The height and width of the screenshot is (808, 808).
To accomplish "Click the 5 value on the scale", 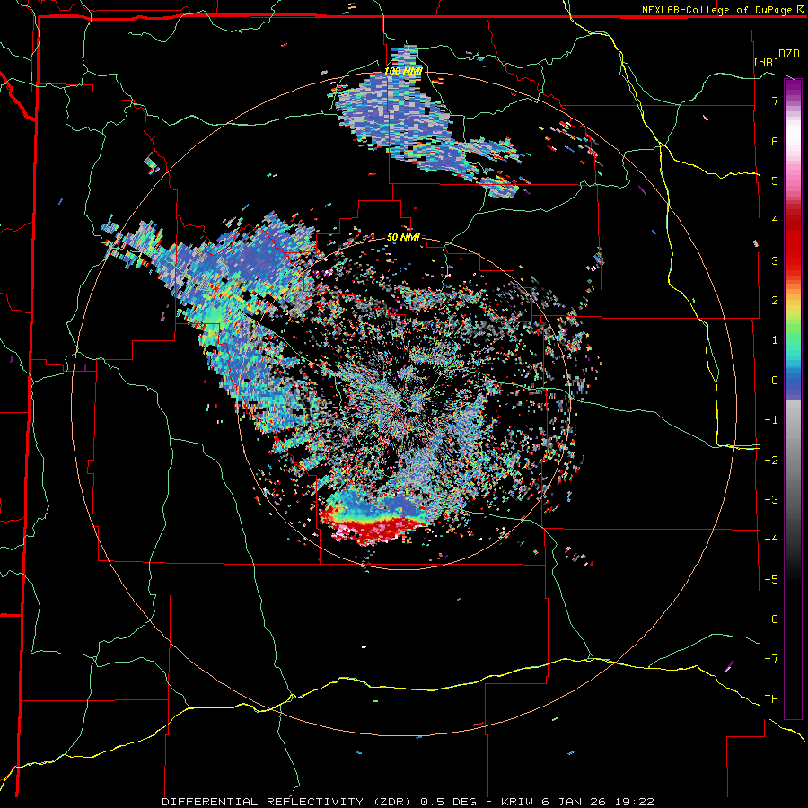I will (775, 180).
